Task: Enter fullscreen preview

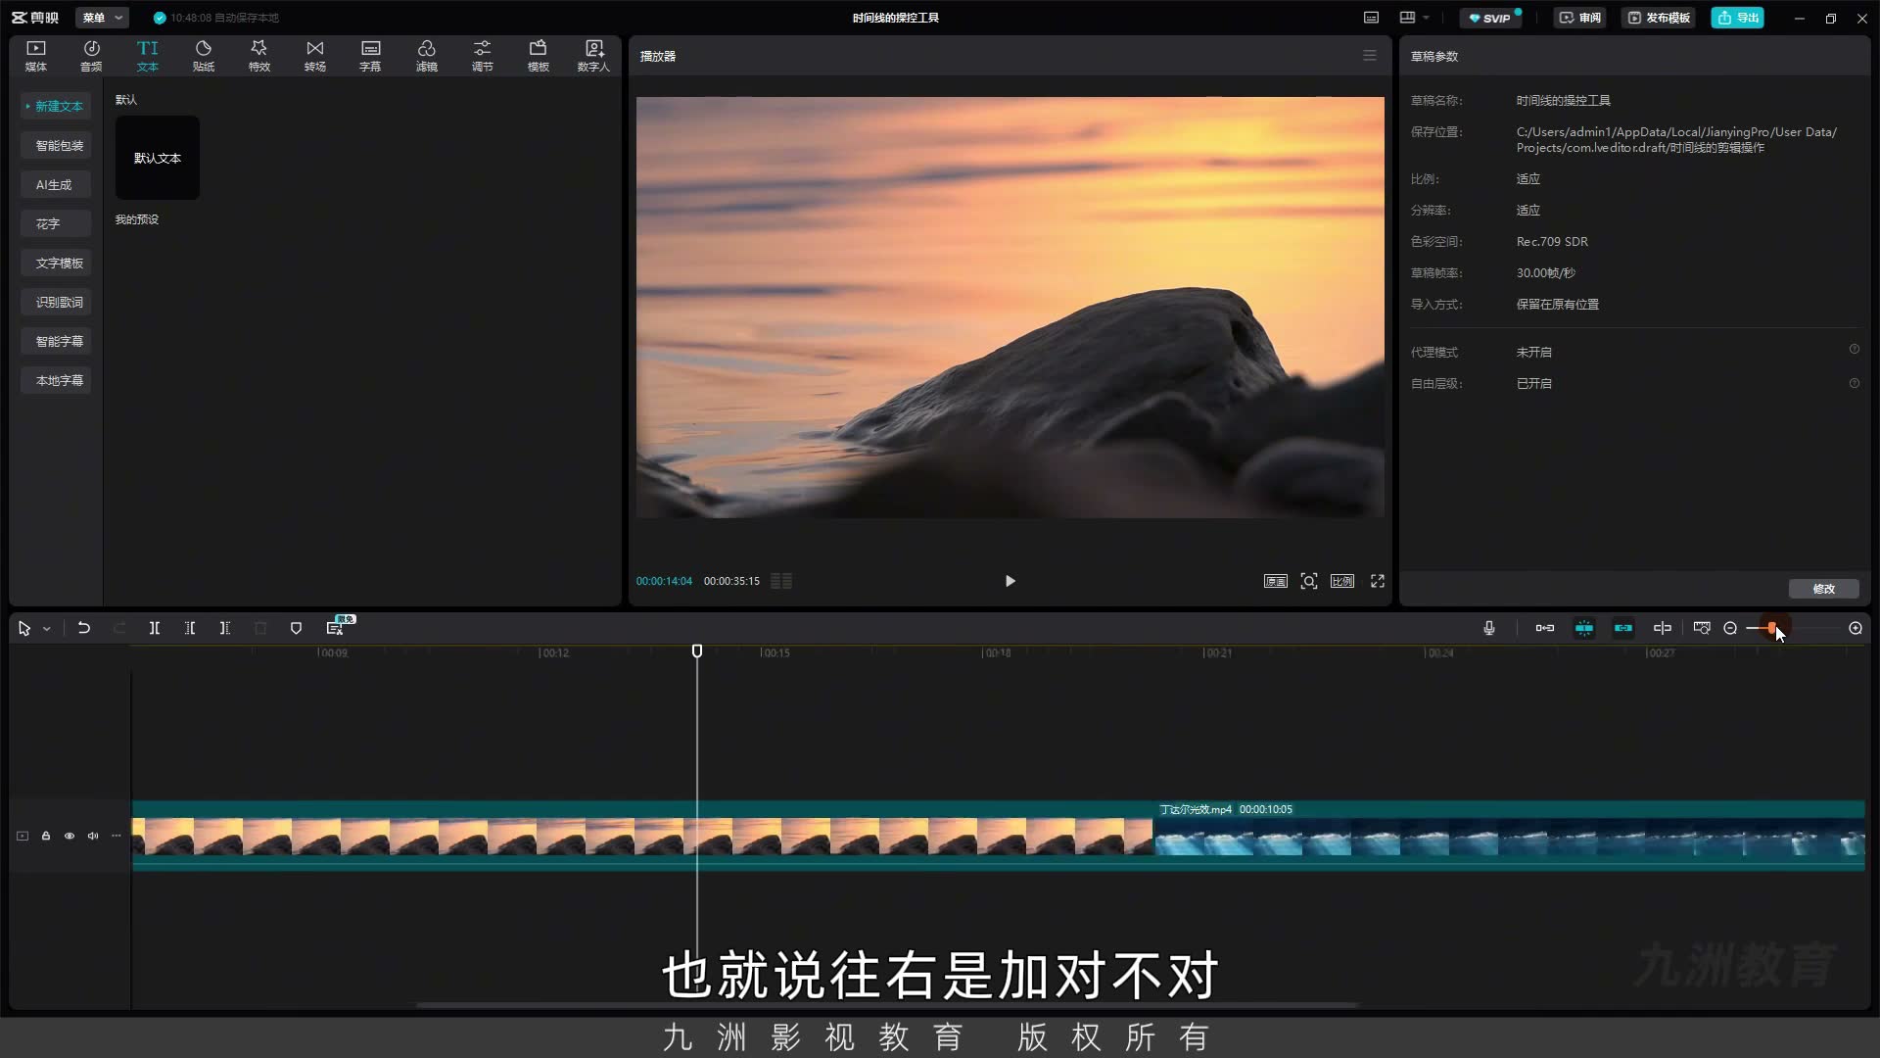Action: coord(1378,581)
